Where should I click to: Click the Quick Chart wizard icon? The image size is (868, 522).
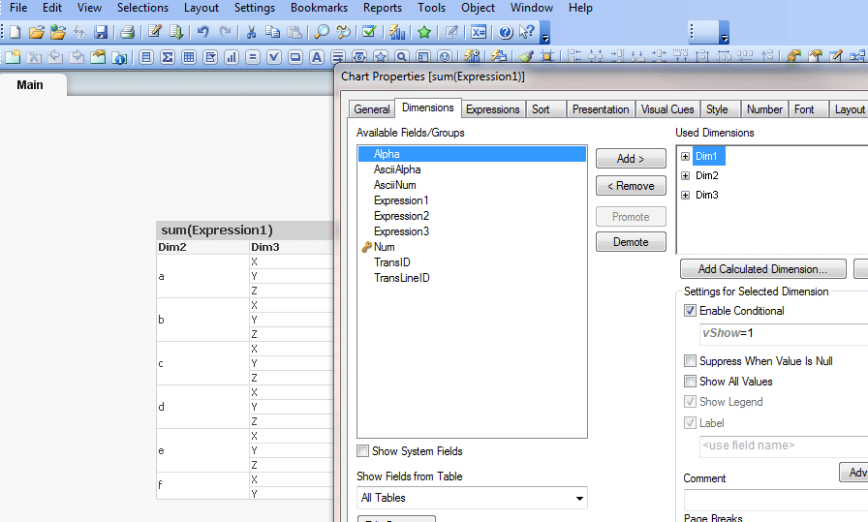pyautogui.click(x=397, y=32)
